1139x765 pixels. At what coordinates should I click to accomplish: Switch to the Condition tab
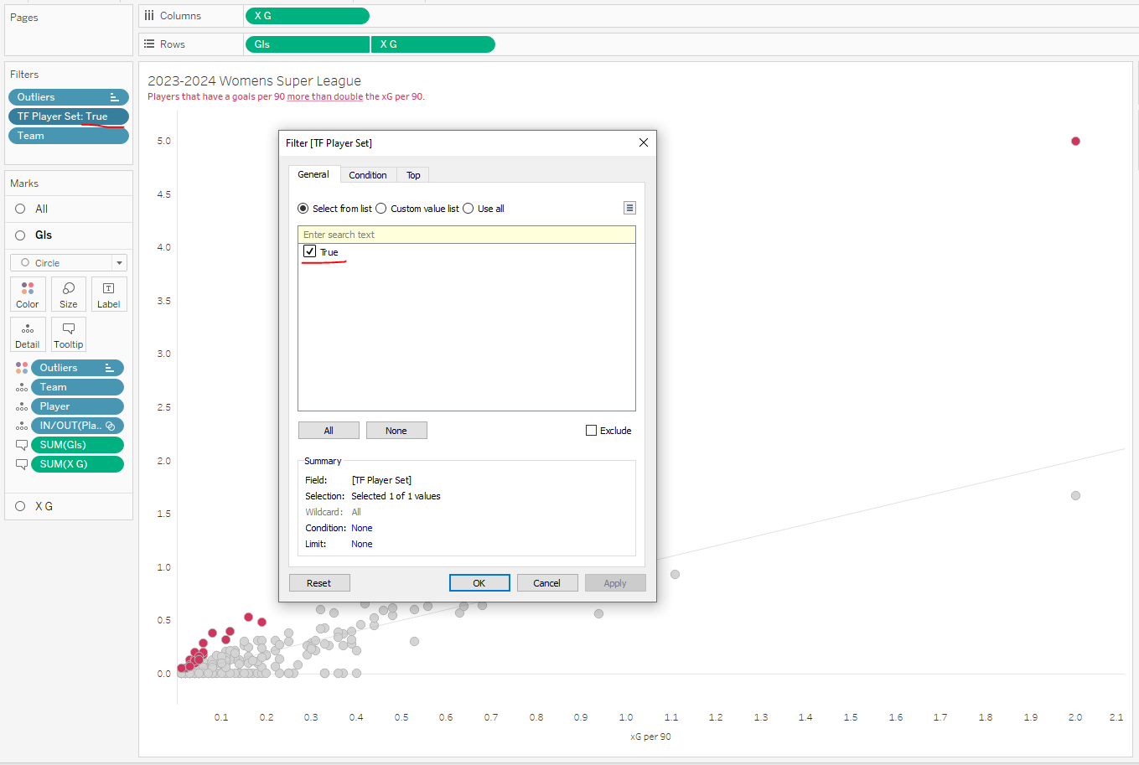click(x=367, y=175)
